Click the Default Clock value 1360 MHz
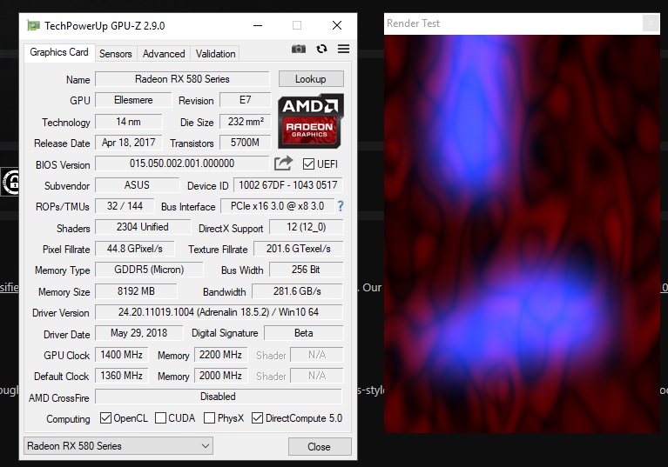 click(121, 376)
